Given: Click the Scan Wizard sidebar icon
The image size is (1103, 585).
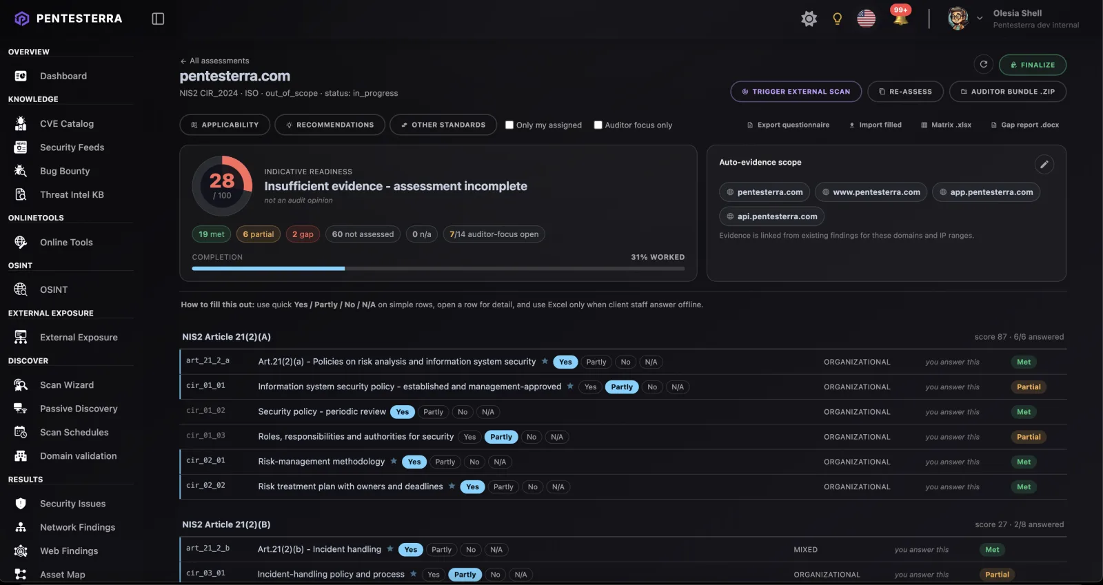Looking at the screenshot, I should (x=21, y=384).
